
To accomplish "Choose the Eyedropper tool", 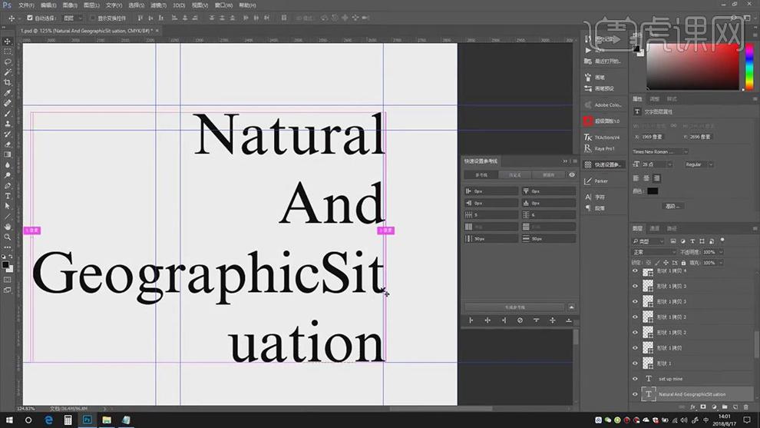I will 8,93.
